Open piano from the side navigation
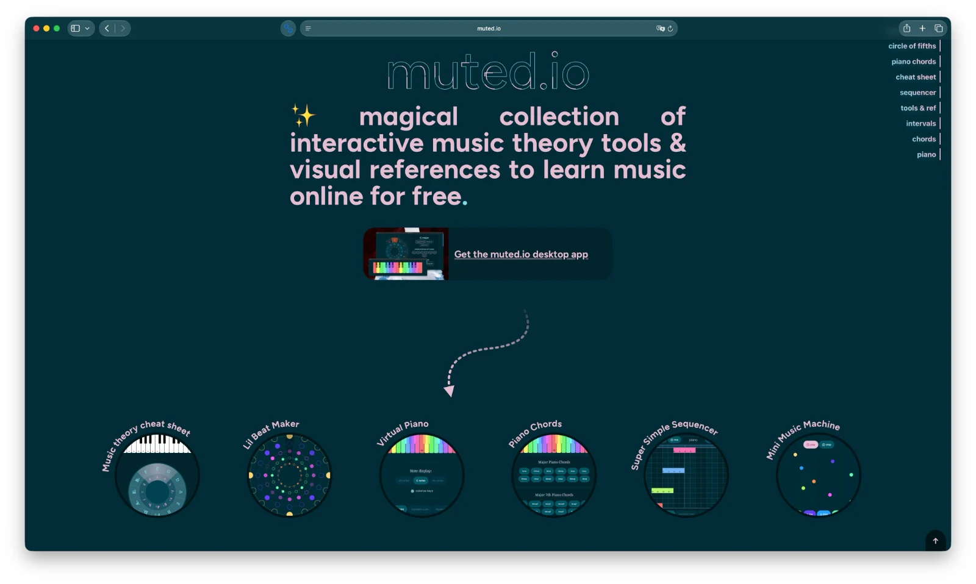 coord(926,154)
